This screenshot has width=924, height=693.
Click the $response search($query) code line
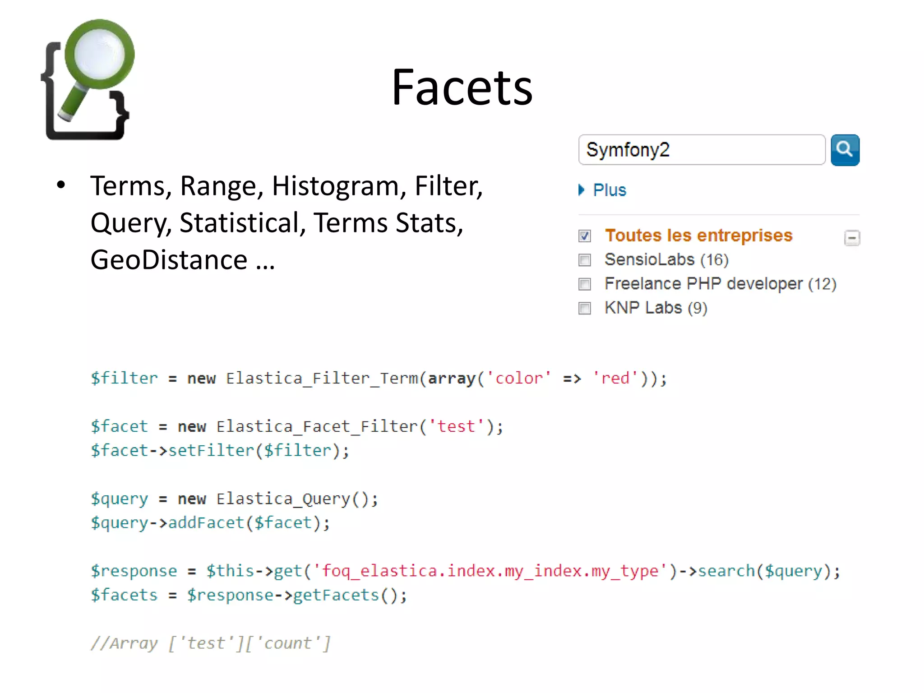(x=465, y=571)
